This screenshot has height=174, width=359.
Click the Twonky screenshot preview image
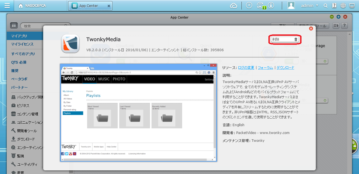click(x=139, y=113)
